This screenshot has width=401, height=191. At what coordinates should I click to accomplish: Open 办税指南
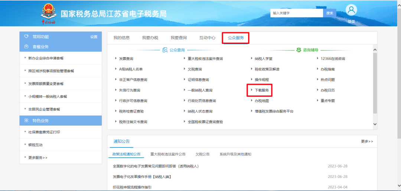(x=327, y=69)
